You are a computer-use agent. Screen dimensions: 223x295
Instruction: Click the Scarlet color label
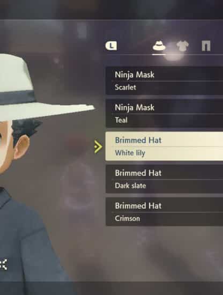tap(125, 87)
